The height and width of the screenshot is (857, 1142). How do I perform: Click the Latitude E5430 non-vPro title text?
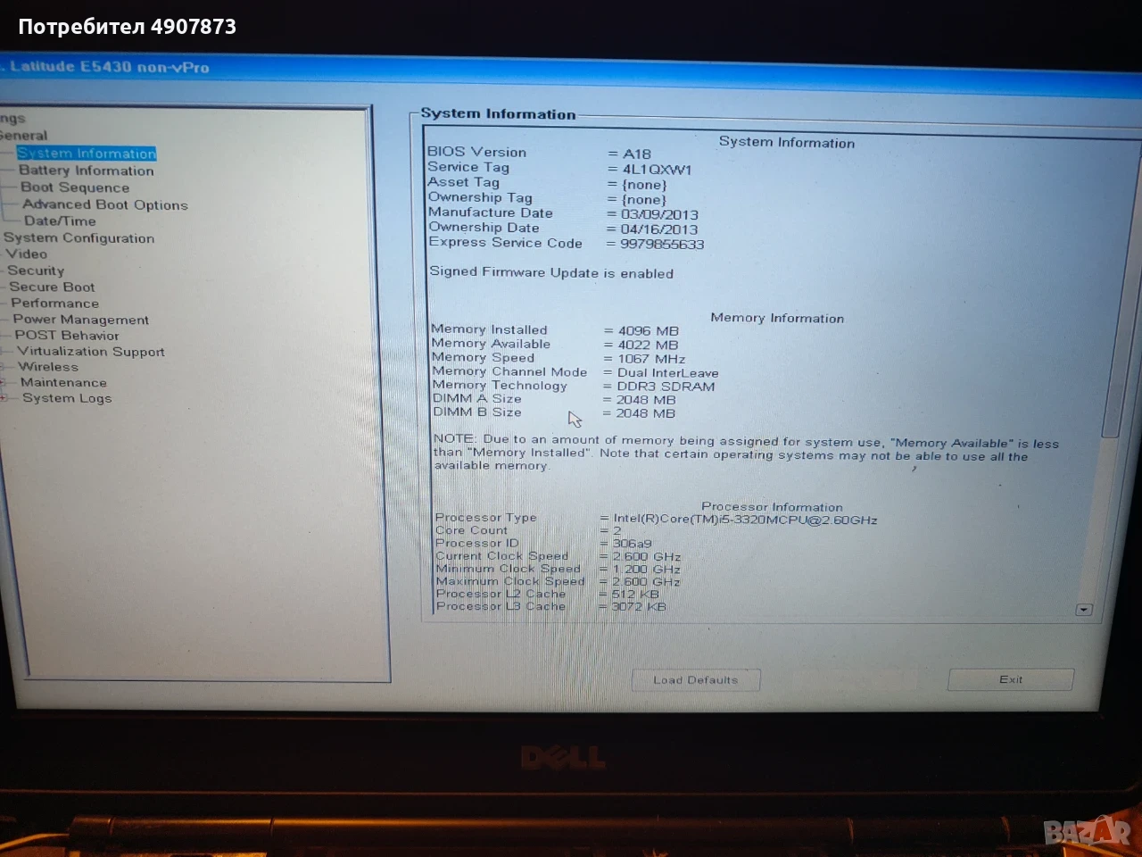(x=109, y=67)
